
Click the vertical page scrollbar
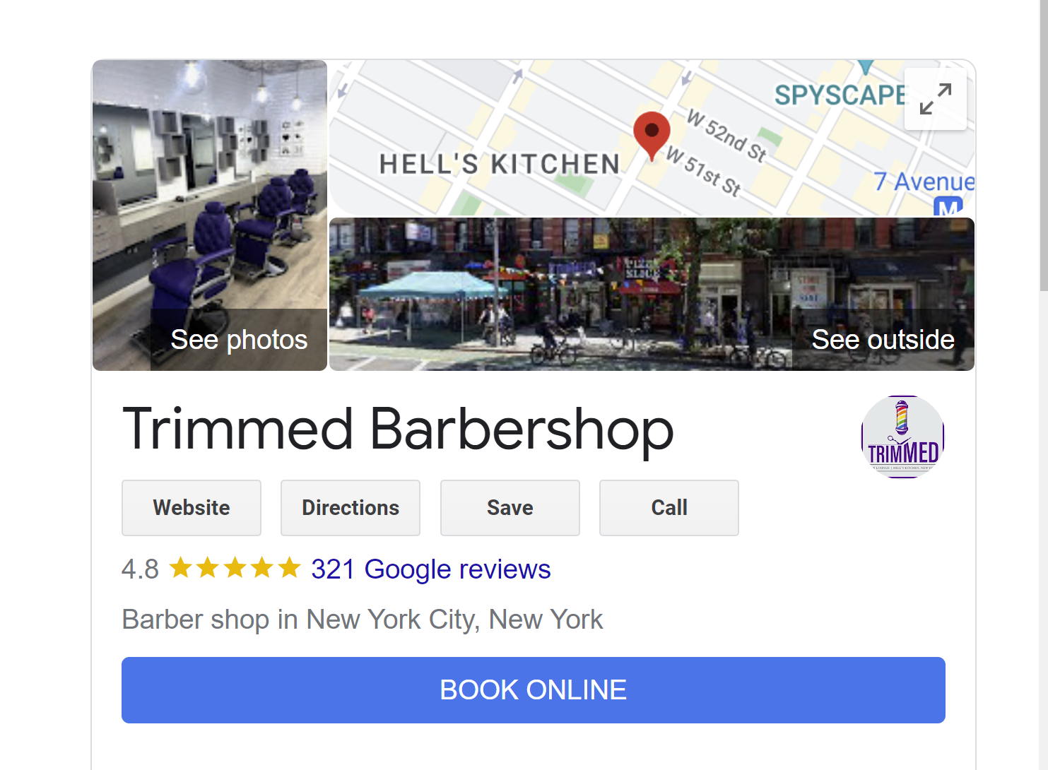(x=1043, y=385)
